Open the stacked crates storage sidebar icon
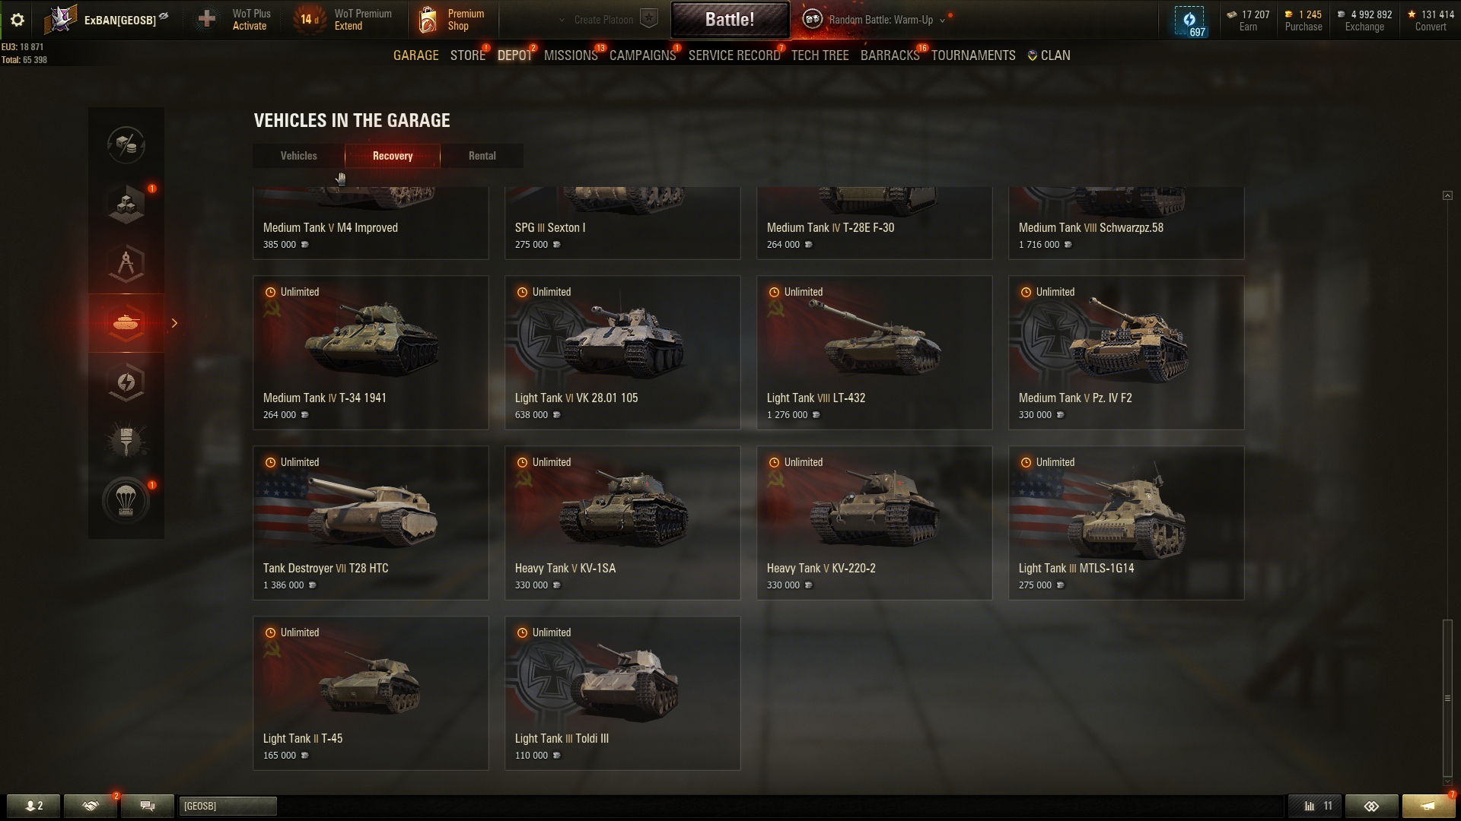This screenshot has width=1461, height=821. click(x=126, y=204)
